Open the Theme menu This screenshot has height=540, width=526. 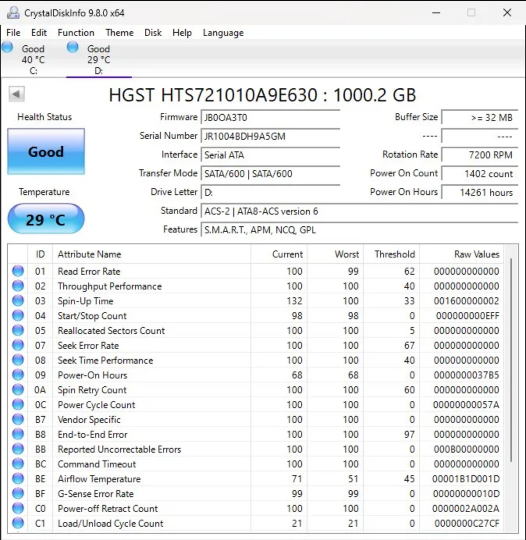[119, 33]
